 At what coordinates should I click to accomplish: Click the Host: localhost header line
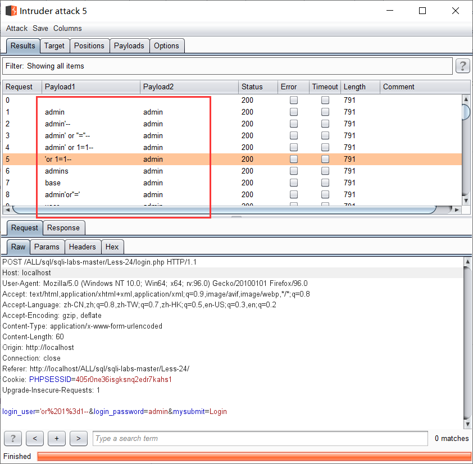pos(232,273)
